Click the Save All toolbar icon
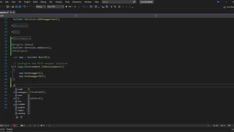The image size is (234, 132). tap(20, 7)
